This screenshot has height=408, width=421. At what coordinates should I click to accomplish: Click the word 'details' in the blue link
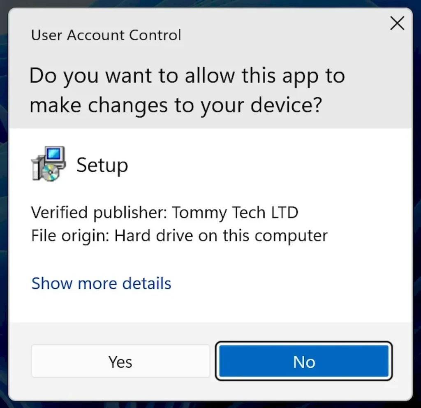click(x=147, y=283)
